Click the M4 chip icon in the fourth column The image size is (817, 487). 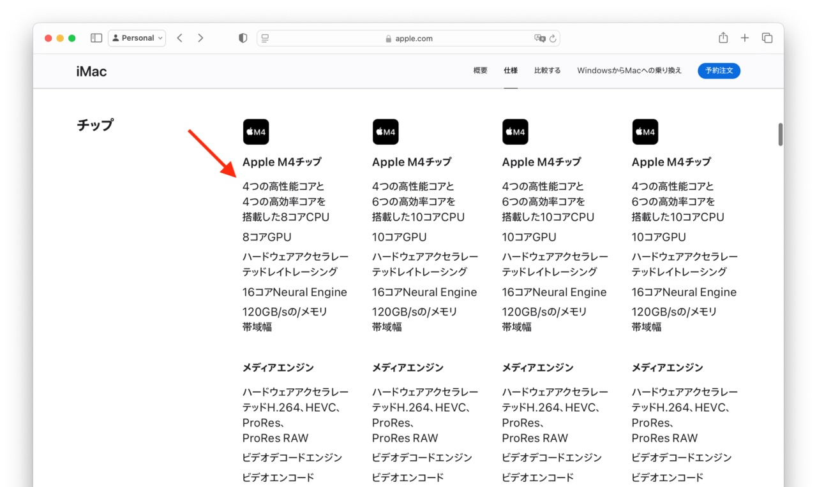(645, 132)
